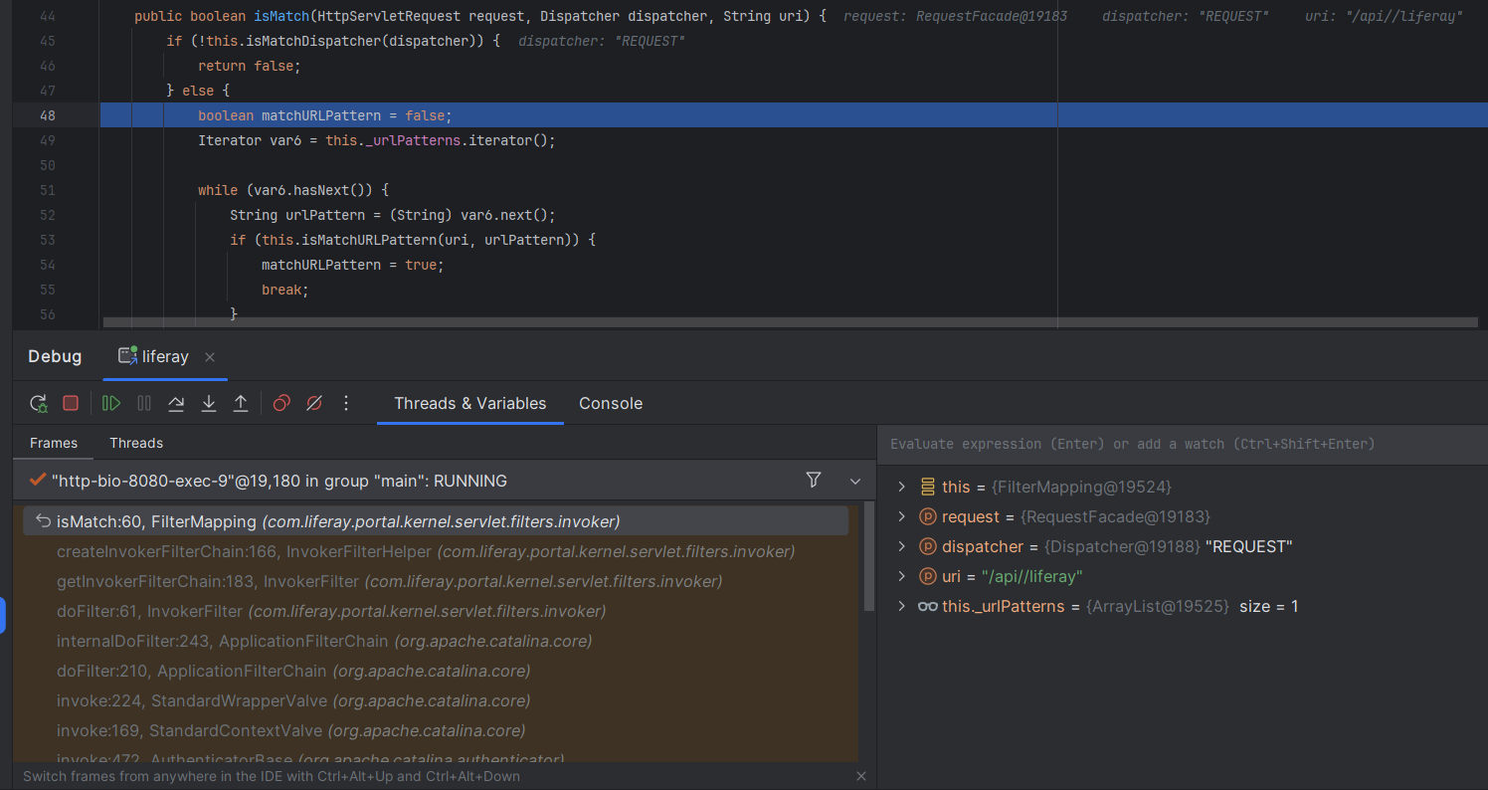Click the Step Into icon
This screenshot has width=1488, height=790.
click(x=209, y=403)
